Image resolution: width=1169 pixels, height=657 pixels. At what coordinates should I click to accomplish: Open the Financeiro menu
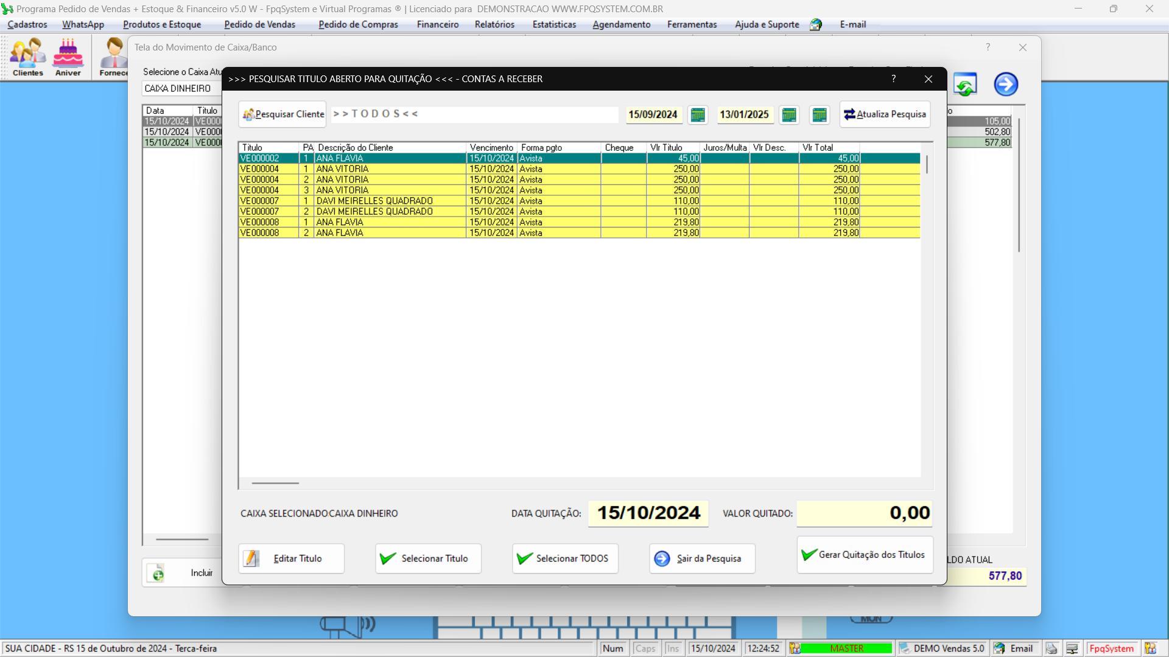[x=438, y=24]
